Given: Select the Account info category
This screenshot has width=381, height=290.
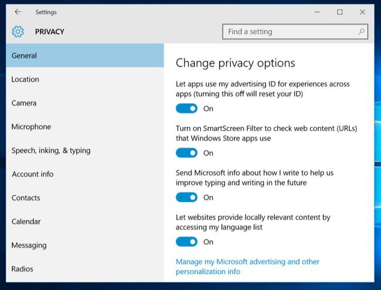Looking at the screenshot, I should [x=32, y=174].
